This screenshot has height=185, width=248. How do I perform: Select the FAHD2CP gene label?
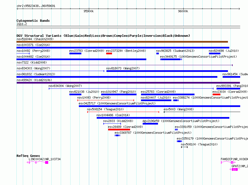point(234,159)
